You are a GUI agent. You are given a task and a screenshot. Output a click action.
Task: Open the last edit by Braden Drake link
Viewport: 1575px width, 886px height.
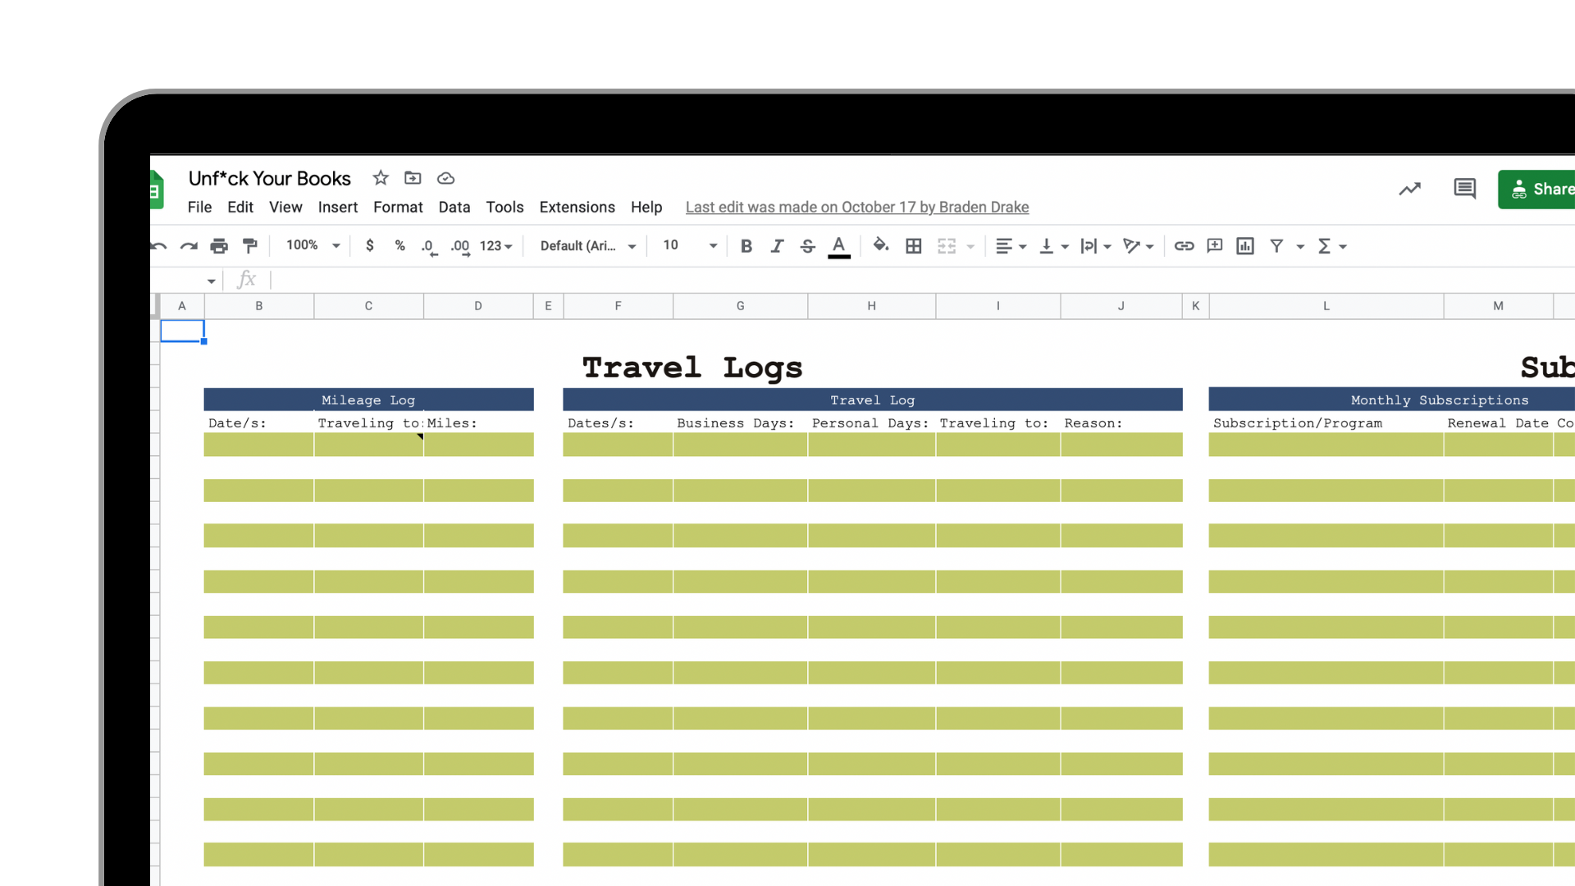click(856, 208)
